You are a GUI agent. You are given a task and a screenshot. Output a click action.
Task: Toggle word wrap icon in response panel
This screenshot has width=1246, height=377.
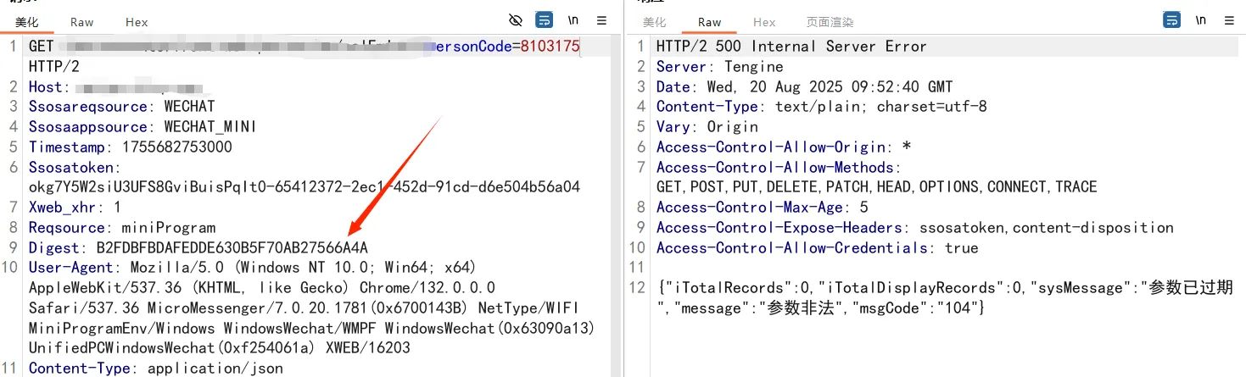pos(1172,20)
